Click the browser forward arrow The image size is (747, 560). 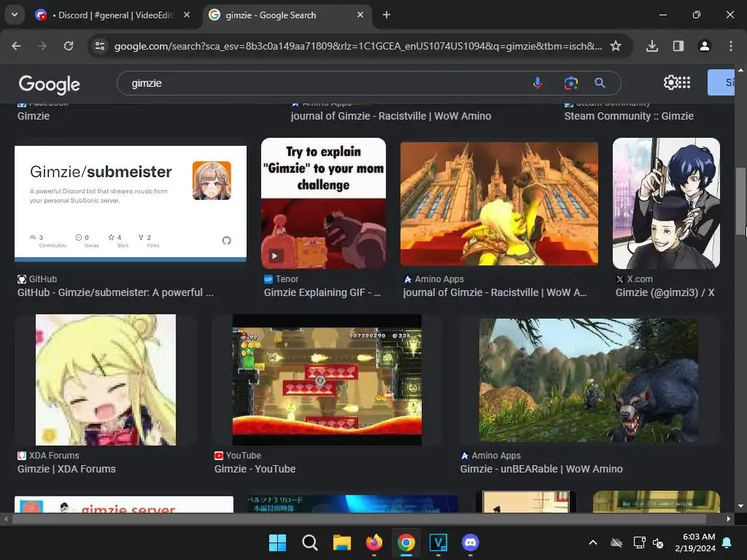[42, 46]
